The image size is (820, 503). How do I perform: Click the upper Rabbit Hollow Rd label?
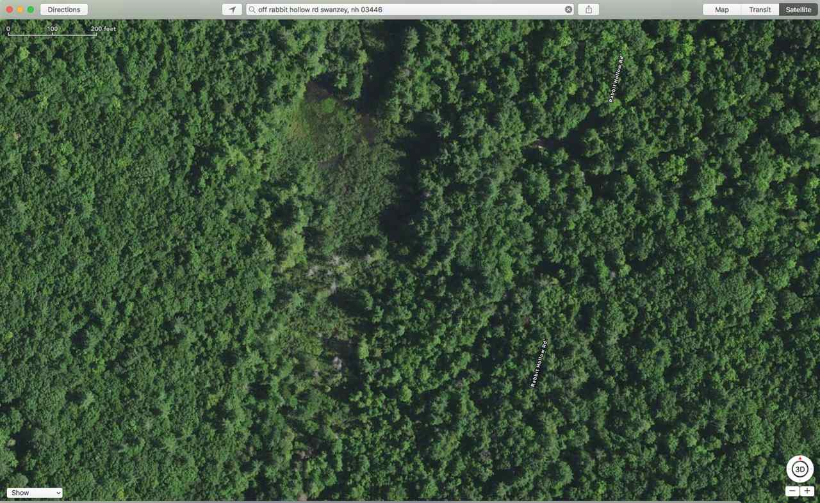[x=616, y=79]
